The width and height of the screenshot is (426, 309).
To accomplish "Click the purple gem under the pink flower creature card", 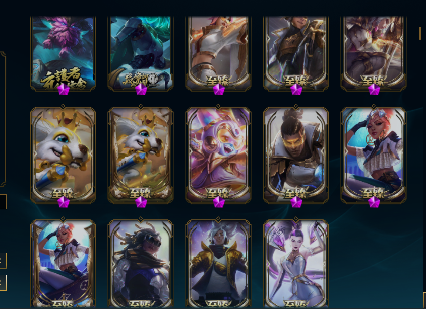I will pyautogui.click(x=64, y=89).
